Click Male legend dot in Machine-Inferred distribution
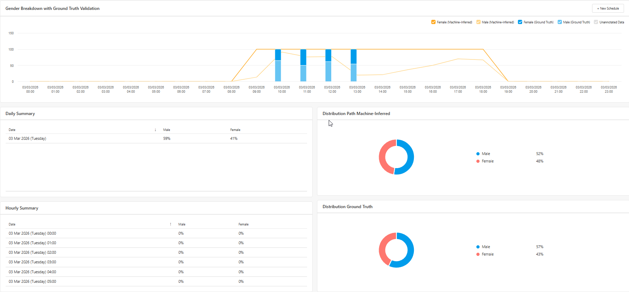629x292 pixels. 478,154
